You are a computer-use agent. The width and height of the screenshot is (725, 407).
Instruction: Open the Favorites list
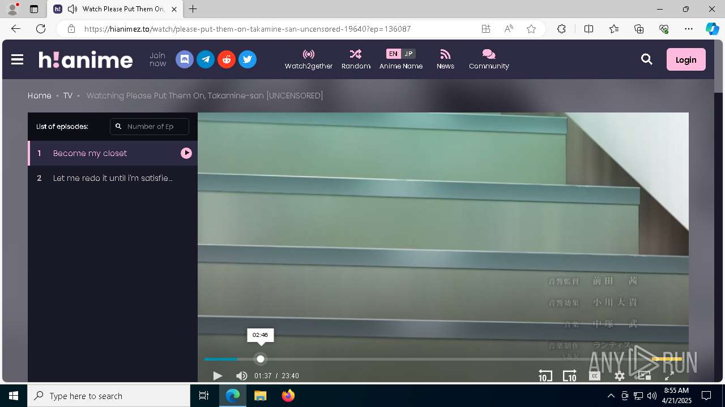614,29
